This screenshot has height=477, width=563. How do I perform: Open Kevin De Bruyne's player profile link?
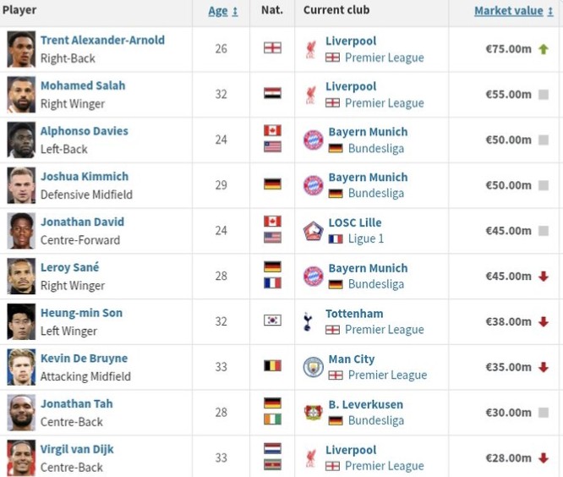coord(84,359)
